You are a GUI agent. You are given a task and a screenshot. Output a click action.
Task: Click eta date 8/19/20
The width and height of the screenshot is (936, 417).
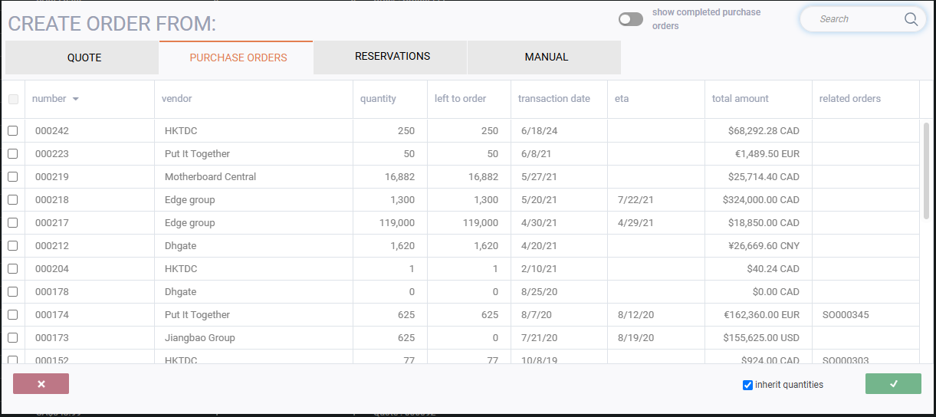635,338
